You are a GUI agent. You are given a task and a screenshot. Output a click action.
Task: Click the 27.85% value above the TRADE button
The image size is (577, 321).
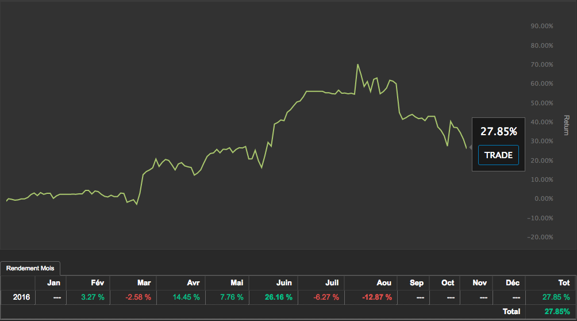coord(498,131)
